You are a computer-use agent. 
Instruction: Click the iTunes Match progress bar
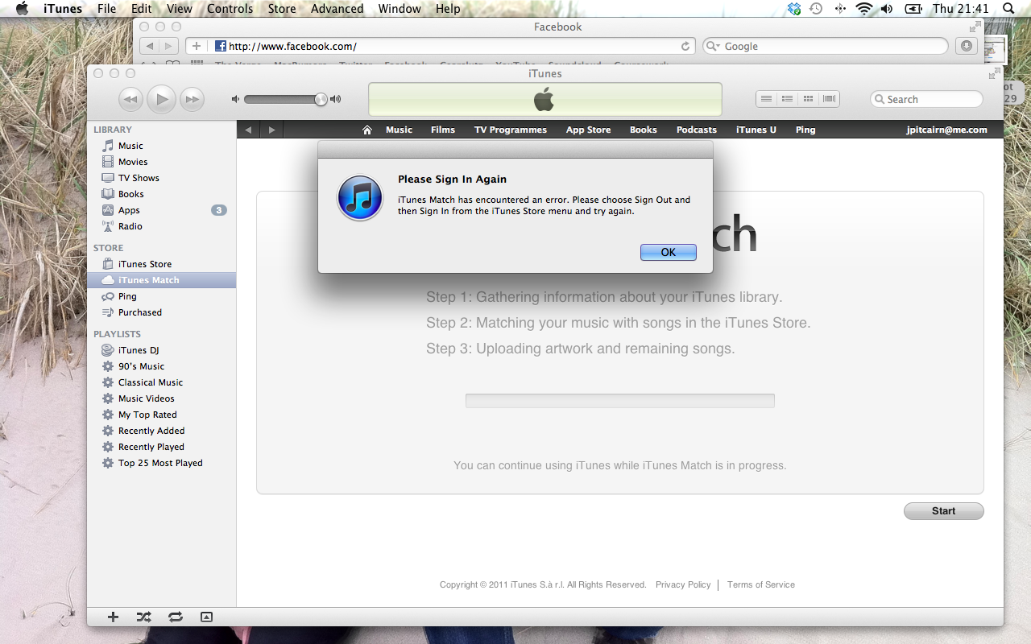[619, 401]
